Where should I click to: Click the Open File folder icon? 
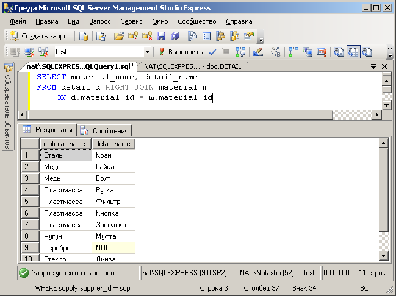pos(119,37)
